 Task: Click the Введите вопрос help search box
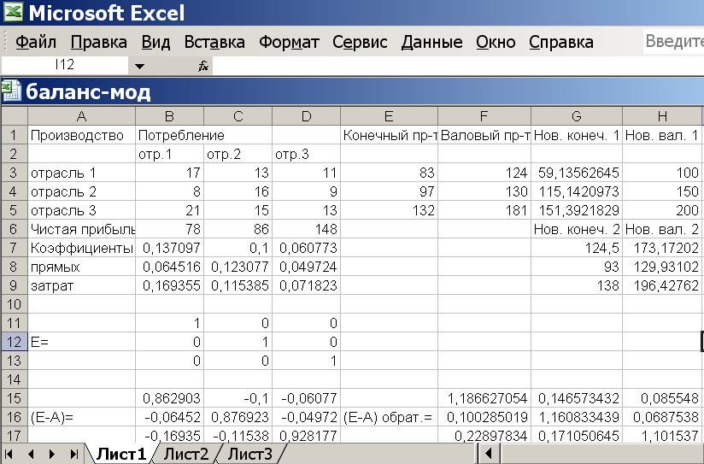(673, 41)
